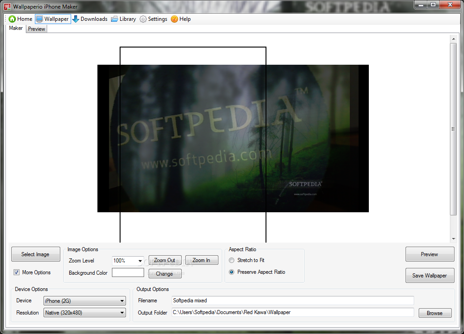
Task: Switch to the Maker tab
Action: (x=16, y=28)
